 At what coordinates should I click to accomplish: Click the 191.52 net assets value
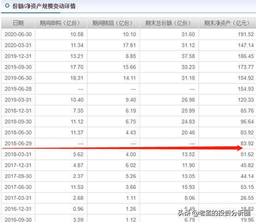(x=246, y=34)
